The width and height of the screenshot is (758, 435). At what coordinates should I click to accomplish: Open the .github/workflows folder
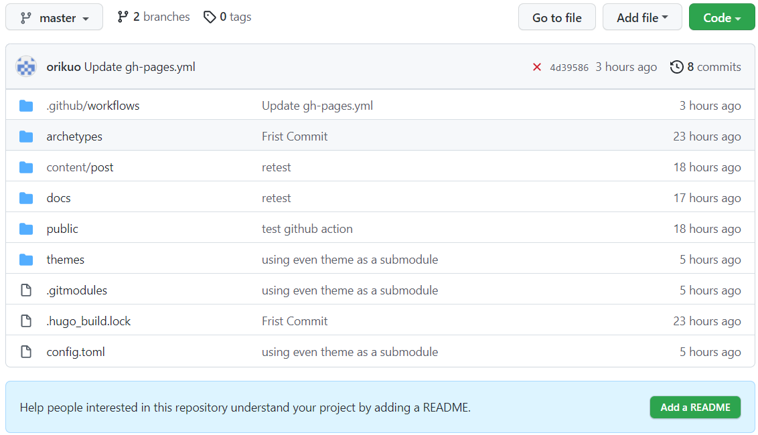93,105
